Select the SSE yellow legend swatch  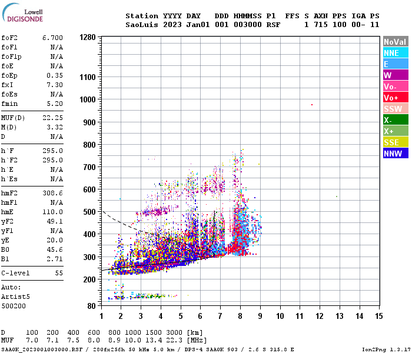point(396,142)
